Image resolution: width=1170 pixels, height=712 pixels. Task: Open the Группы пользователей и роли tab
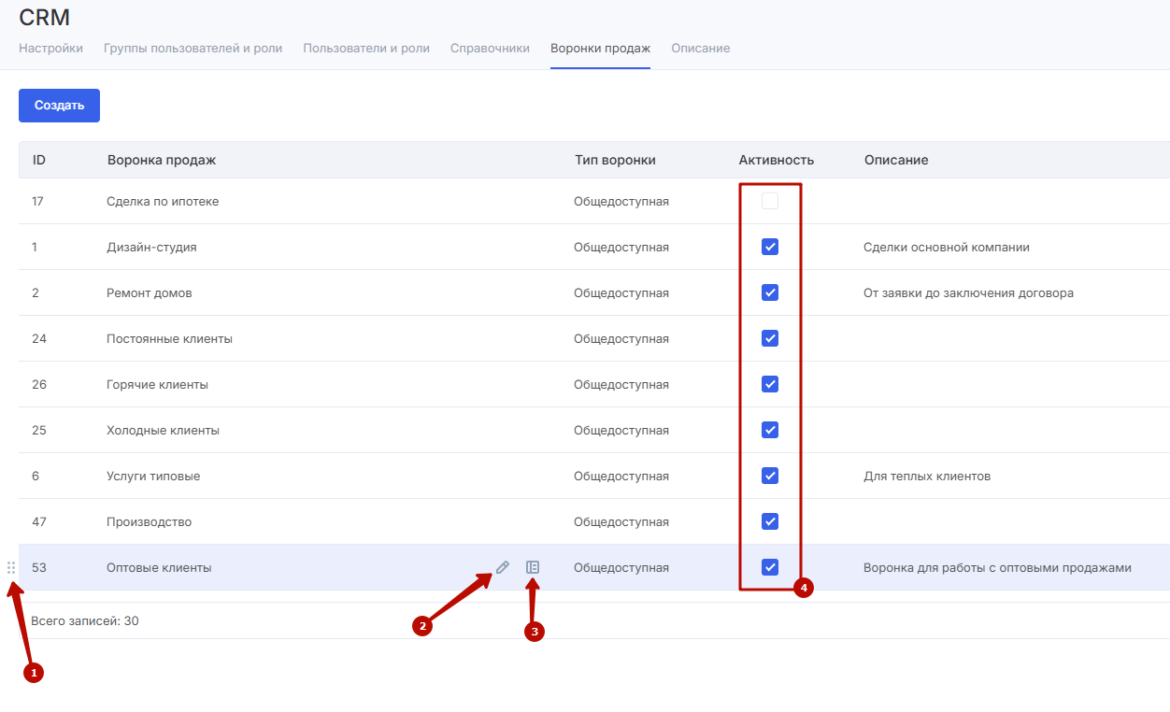coord(193,48)
